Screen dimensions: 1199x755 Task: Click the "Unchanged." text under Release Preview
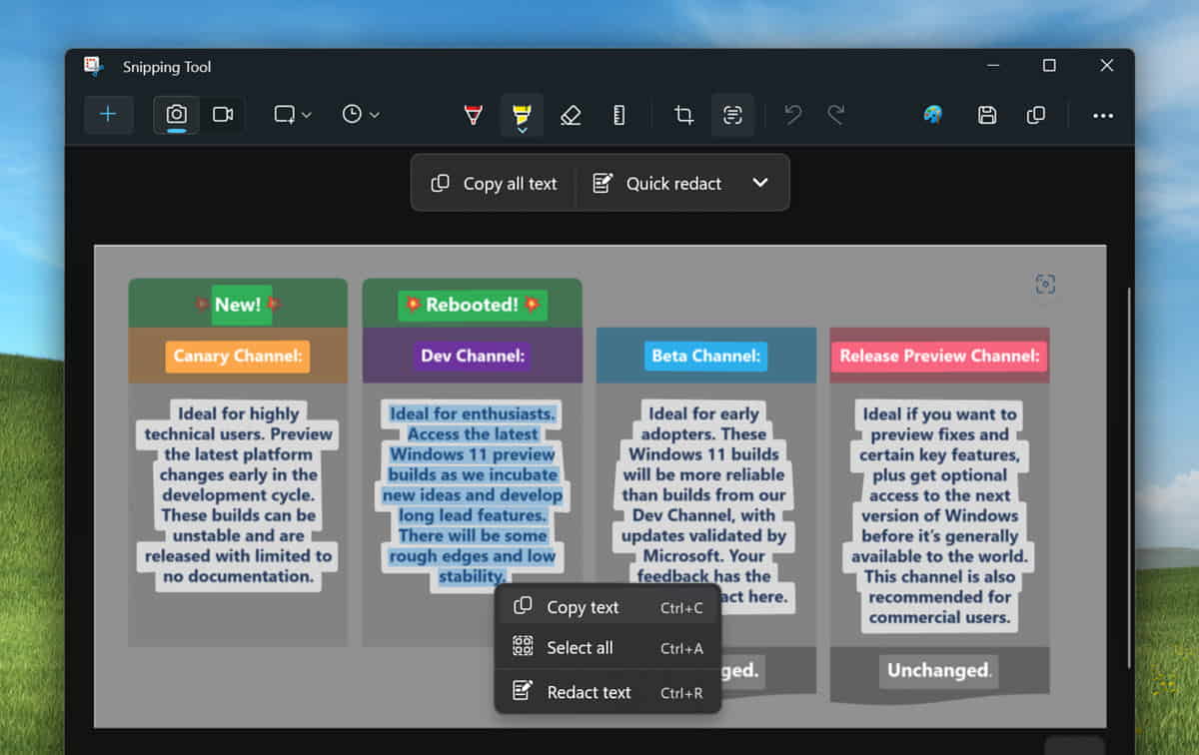tap(939, 670)
